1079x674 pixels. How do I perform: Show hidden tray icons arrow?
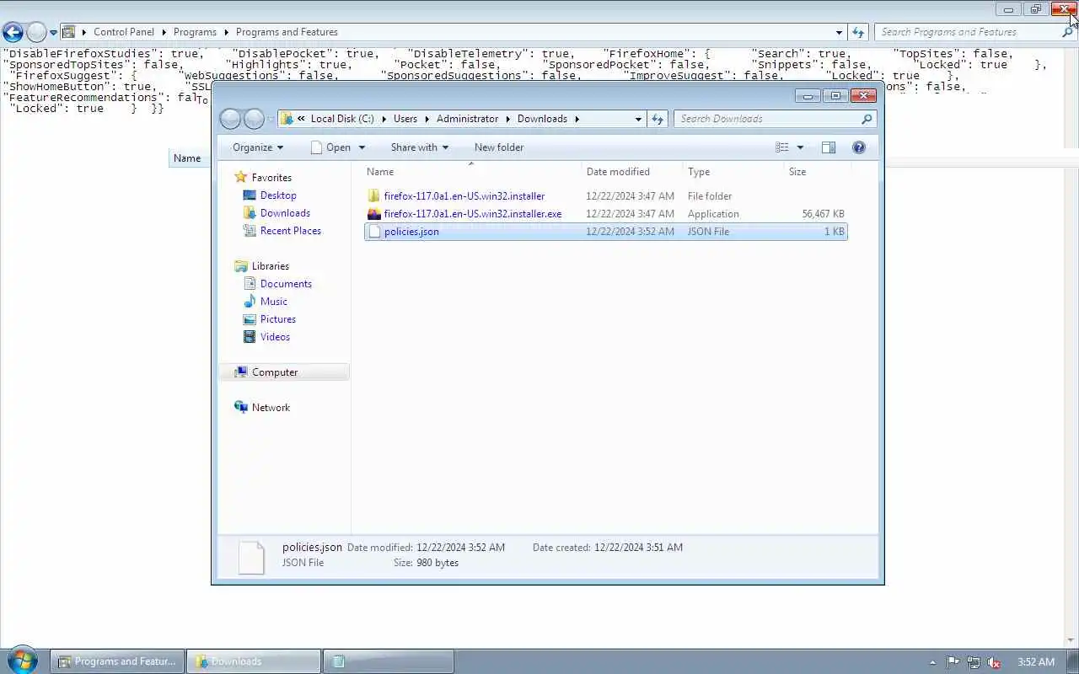(932, 662)
